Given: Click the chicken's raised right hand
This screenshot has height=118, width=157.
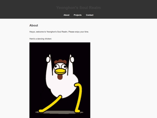Looking at the screenshot, I should 72,59.
